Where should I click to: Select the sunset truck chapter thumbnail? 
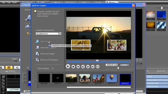[x=71, y=78]
